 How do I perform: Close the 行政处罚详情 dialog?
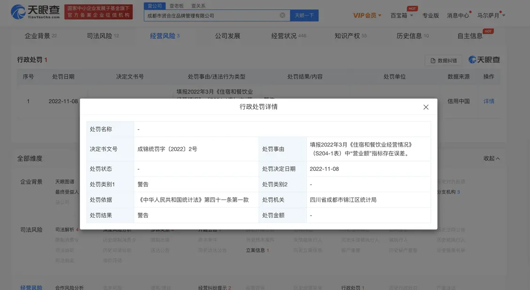[x=426, y=107]
